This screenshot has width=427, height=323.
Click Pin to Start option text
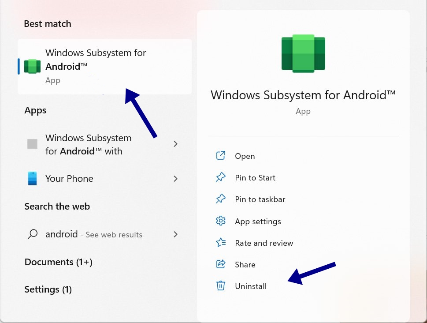click(255, 177)
